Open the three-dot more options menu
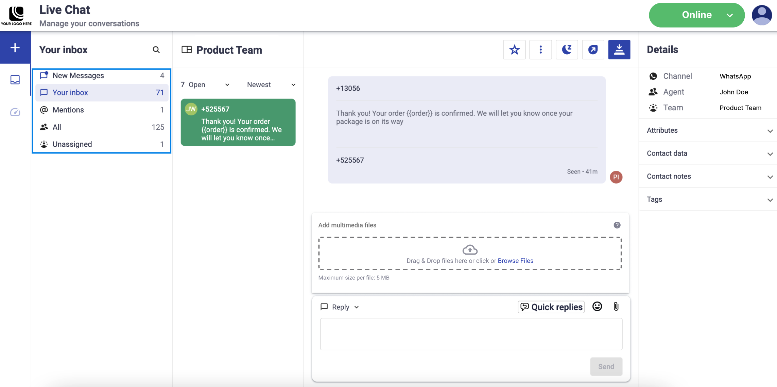777x387 pixels. point(540,50)
